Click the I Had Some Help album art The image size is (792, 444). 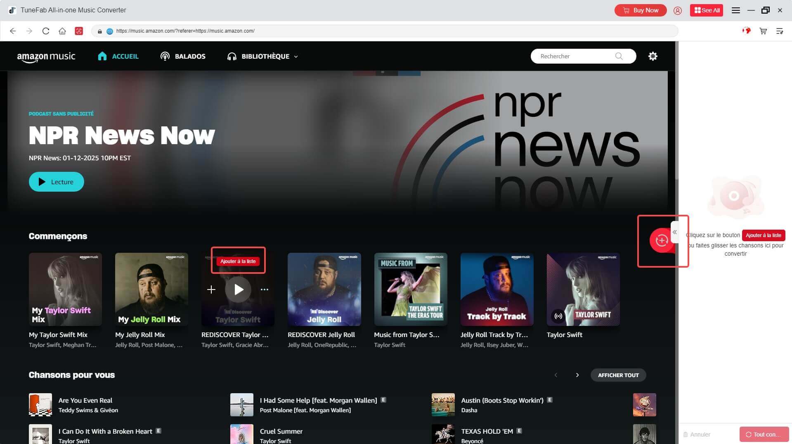coord(242,405)
